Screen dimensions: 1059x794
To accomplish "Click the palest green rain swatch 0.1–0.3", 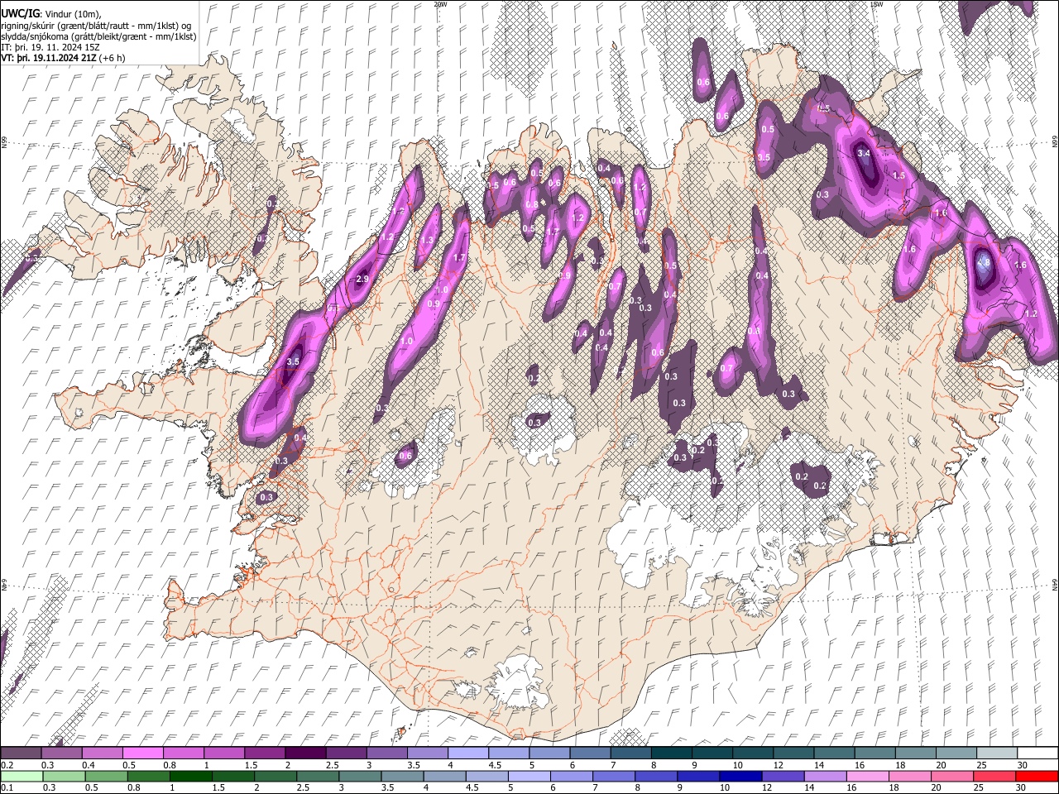I will click(x=21, y=776).
